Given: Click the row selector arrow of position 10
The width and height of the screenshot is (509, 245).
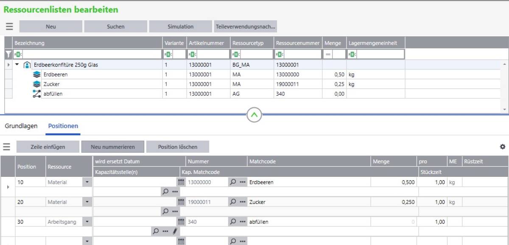Looking at the screenshot, I should (8, 187).
